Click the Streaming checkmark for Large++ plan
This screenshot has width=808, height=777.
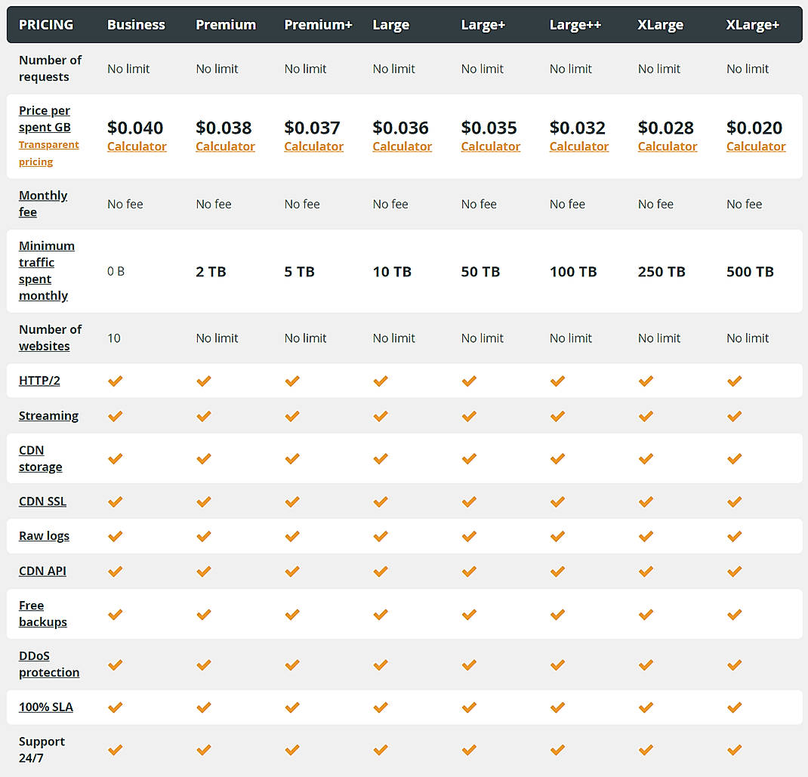click(x=557, y=416)
